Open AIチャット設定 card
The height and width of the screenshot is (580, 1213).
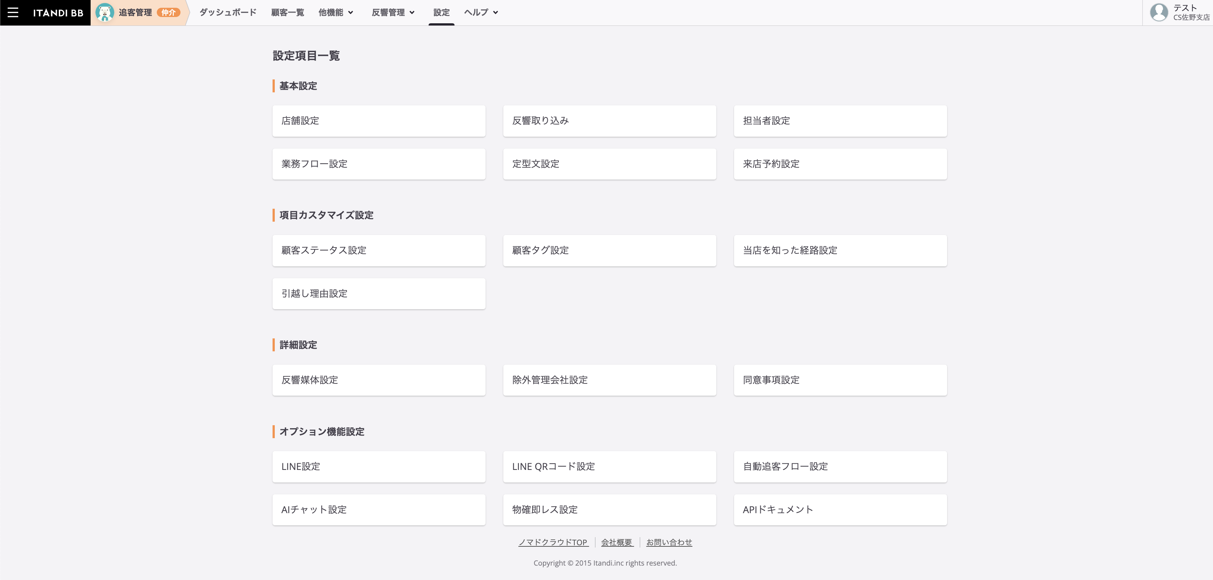click(379, 510)
